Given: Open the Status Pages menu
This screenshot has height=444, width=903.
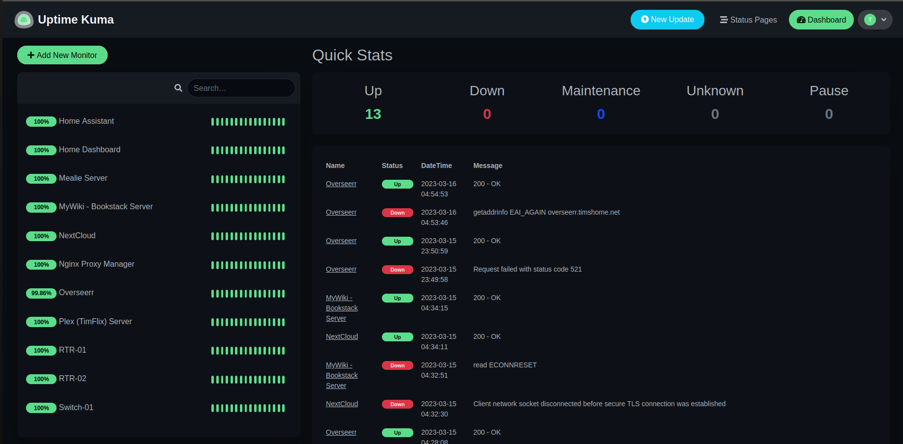Looking at the screenshot, I should coord(748,20).
